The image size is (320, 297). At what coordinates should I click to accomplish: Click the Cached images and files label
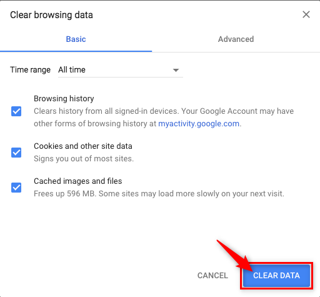(x=78, y=181)
